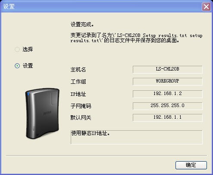Click the 主机名 label

click(x=78, y=70)
